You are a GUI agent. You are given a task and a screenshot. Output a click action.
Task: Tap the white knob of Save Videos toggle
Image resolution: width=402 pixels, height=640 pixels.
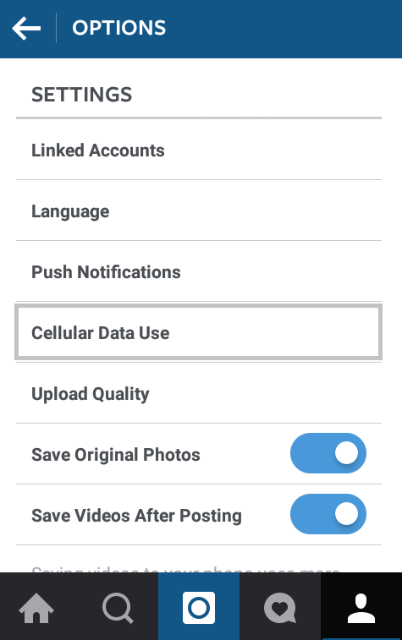click(346, 513)
